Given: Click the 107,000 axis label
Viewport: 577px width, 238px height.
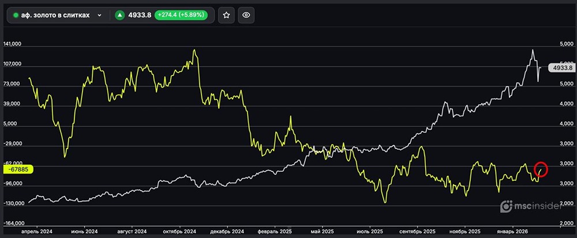Looking at the screenshot, I should click(12, 65).
